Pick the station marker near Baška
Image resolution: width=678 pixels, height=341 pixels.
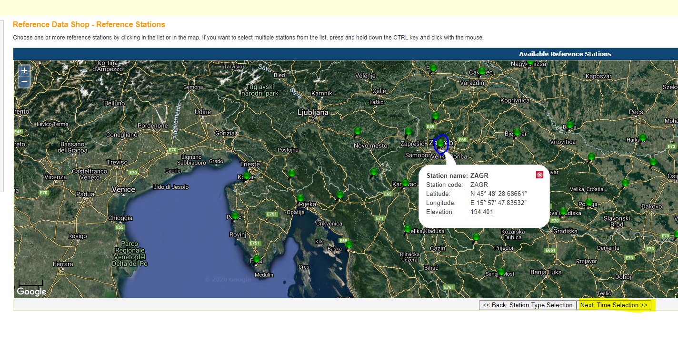click(349, 244)
